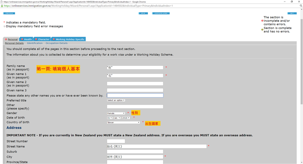Click the 'Section is complete and has no errors.' legend
This screenshot has height=164, width=303.
pos(278,30)
